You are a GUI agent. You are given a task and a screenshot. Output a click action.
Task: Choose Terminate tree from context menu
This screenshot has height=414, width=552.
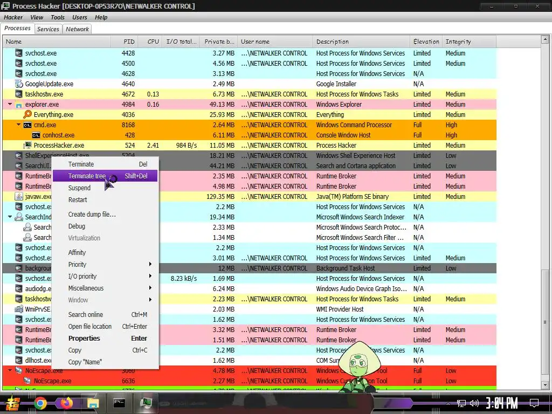[105, 176]
